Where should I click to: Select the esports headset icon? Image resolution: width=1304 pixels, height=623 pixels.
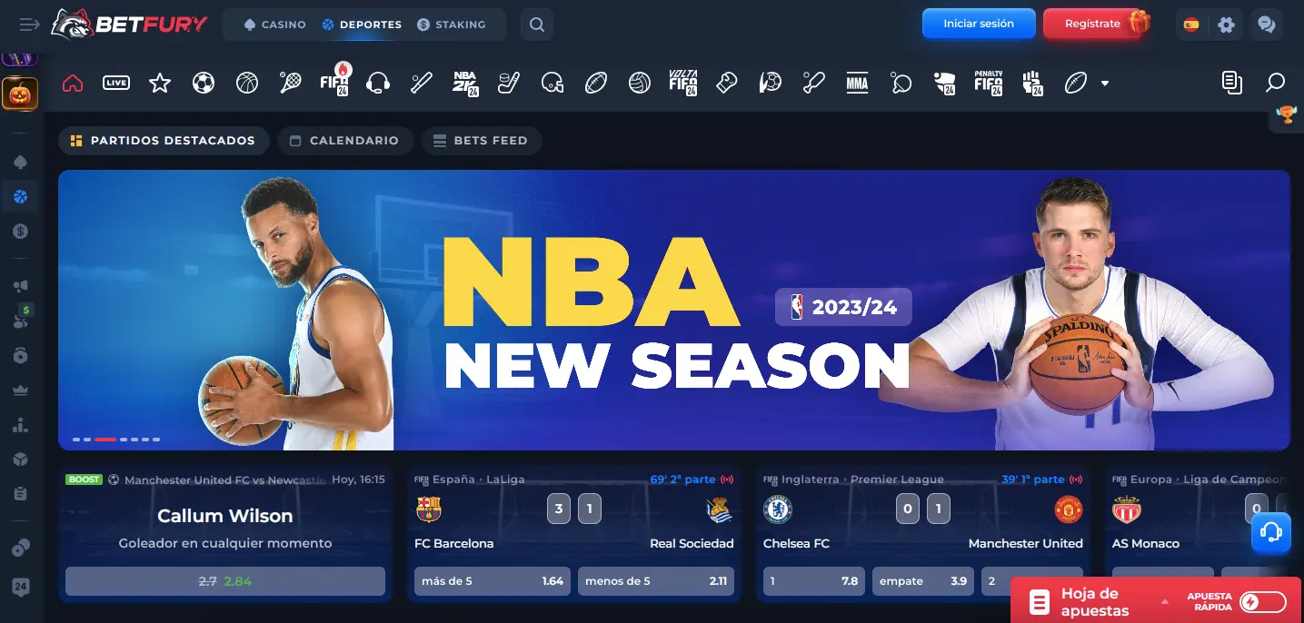coord(378,84)
